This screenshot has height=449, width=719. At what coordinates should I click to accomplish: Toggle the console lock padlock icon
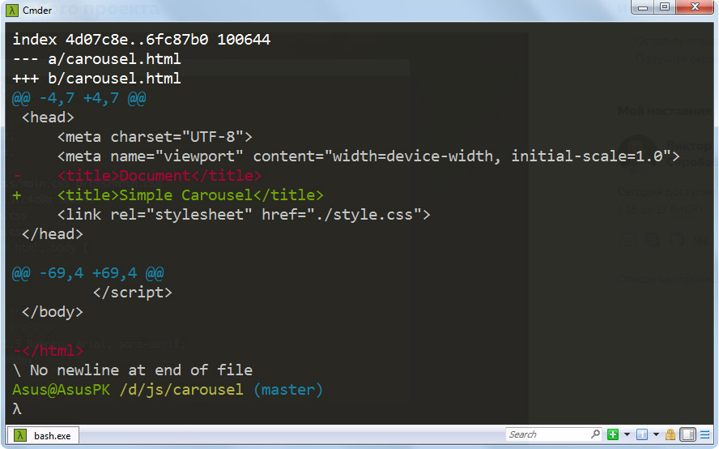point(670,434)
